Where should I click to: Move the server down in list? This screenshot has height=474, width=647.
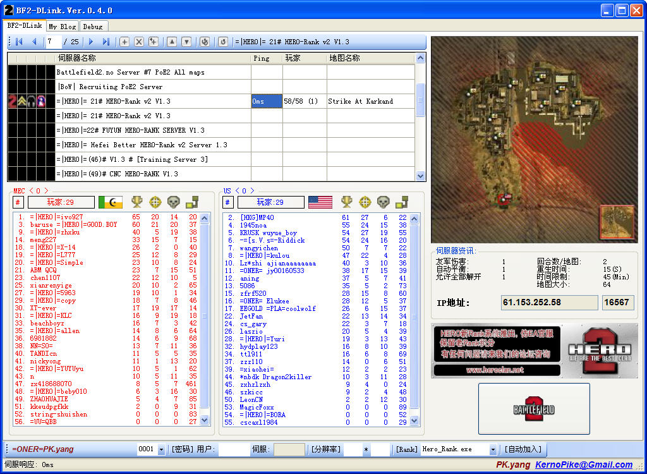pos(186,42)
